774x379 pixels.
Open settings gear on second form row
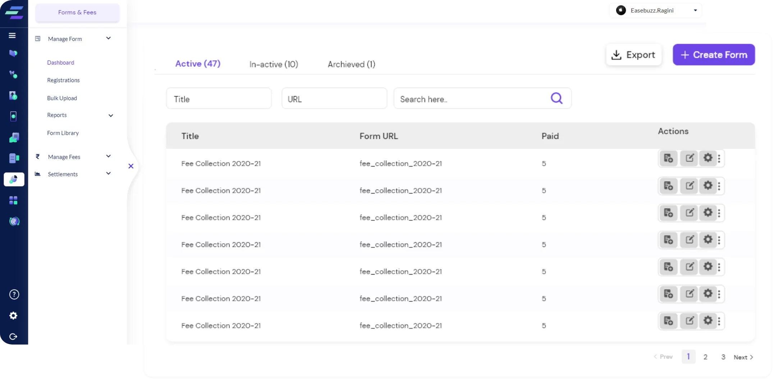pos(707,186)
